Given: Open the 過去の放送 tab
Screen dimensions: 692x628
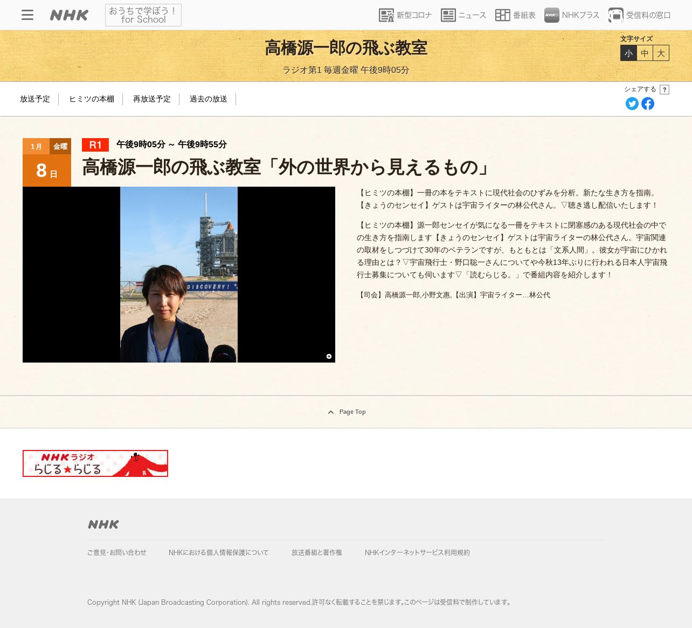Looking at the screenshot, I should tap(209, 99).
